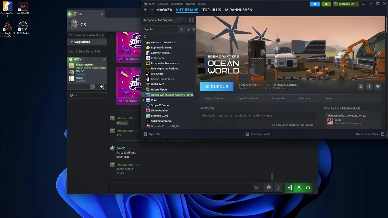Send chat message arrow button
Viewport: 388px width, 218px height.
[257, 188]
